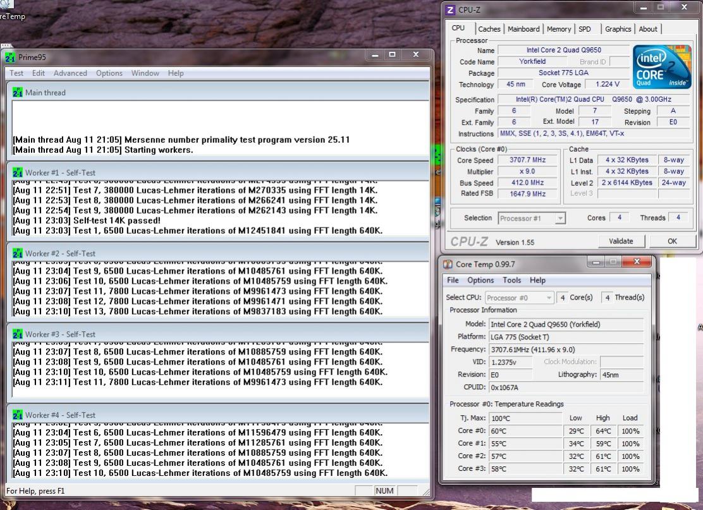Open the Processor #1 selection dropdown

(x=532, y=218)
